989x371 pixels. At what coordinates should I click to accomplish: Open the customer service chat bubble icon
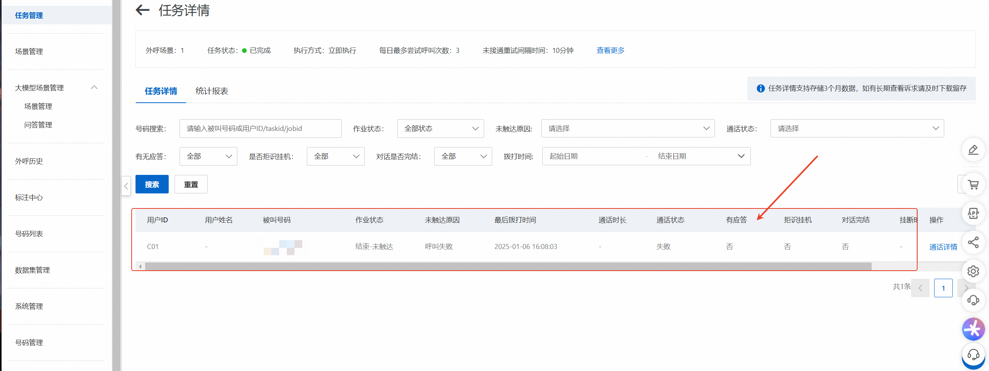tap(973, 355)
